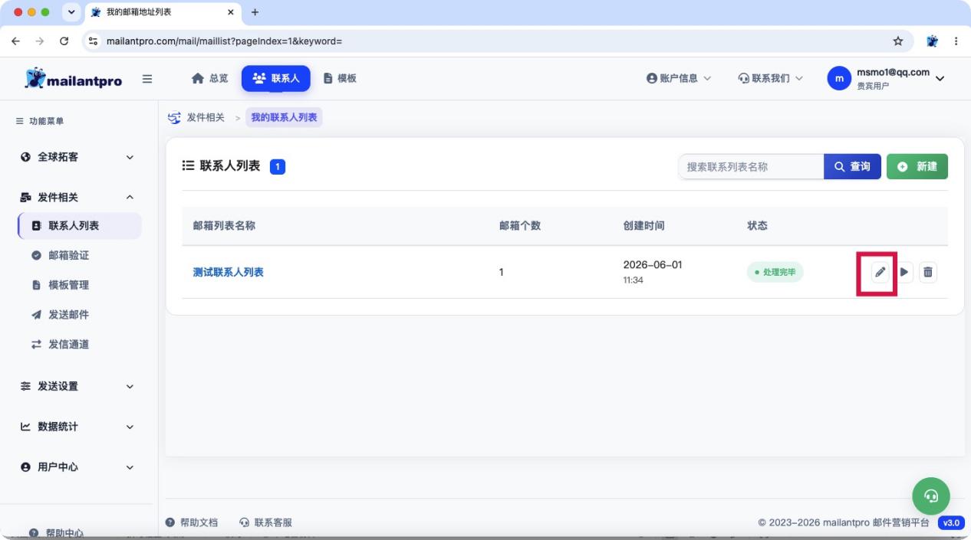Click the browser address bar URL
This screenshot has height=540, width=971.
pyautogui.click(x=224, y=41)
